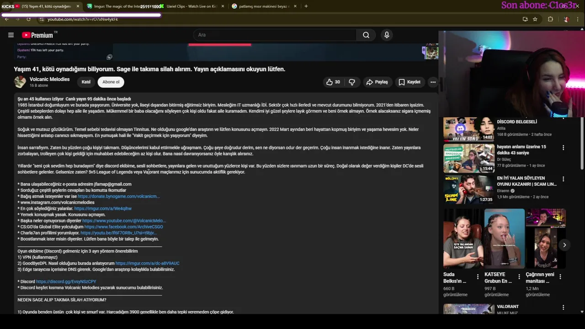This screenshot has width=585, height=329.
Task: Open imgur.com/a/We4qihw link
Action: pos(103,208)
